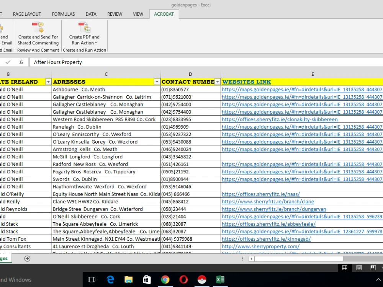Select cell Fogarty Bros Roscrea Co. Tipperary

106,172
